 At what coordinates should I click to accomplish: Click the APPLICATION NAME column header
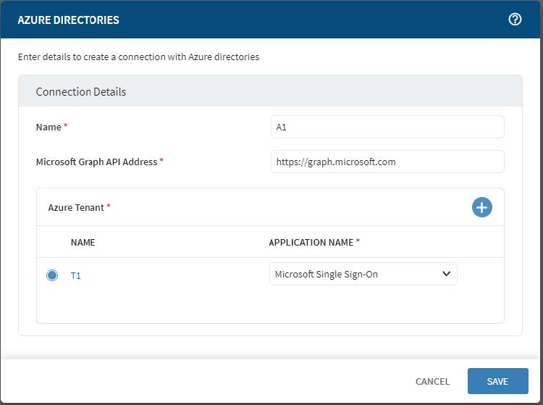(x=311, y=242)
